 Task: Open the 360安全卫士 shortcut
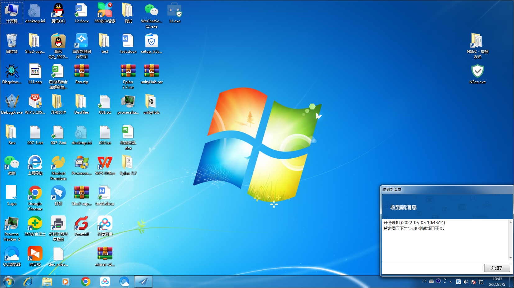[35, 226]
